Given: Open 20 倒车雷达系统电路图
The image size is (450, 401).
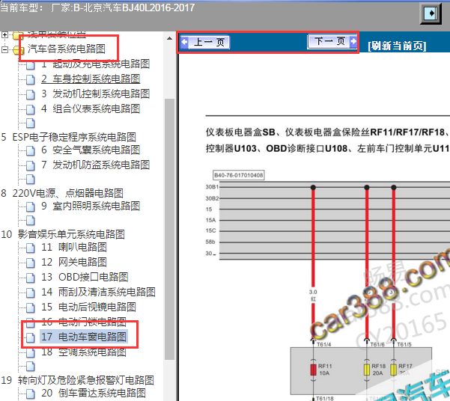Looking at the screenshot, I should [x=94, y=393].
